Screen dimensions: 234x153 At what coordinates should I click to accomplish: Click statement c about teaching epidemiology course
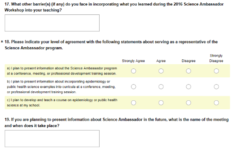click(62, 102)
